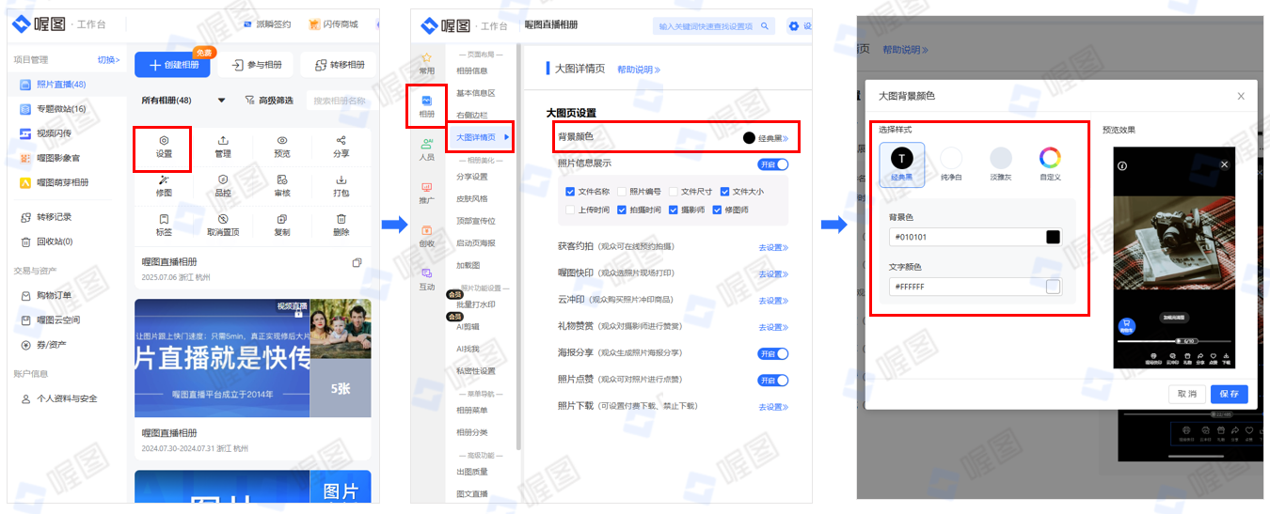Uncheck the 文件名称 checkbox
The height and width of the screenshot is (514, 1270).
coord(570,192)
